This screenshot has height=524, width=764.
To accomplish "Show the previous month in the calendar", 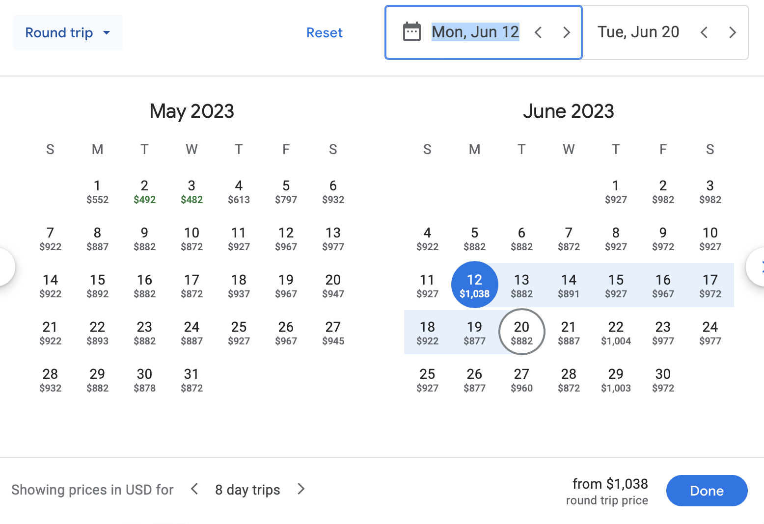I will pos(6,267).
